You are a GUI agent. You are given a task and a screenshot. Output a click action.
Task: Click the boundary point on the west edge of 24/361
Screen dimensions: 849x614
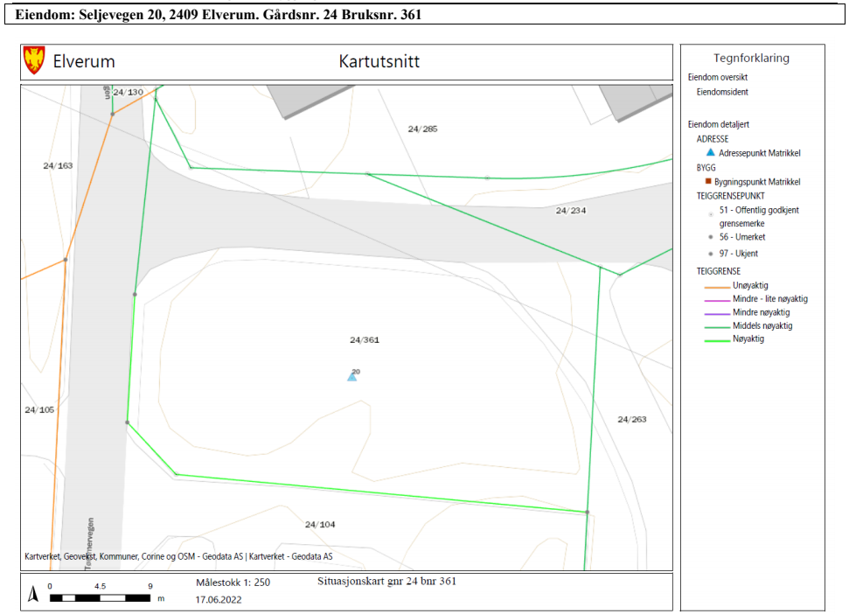(x=135, y=295)
